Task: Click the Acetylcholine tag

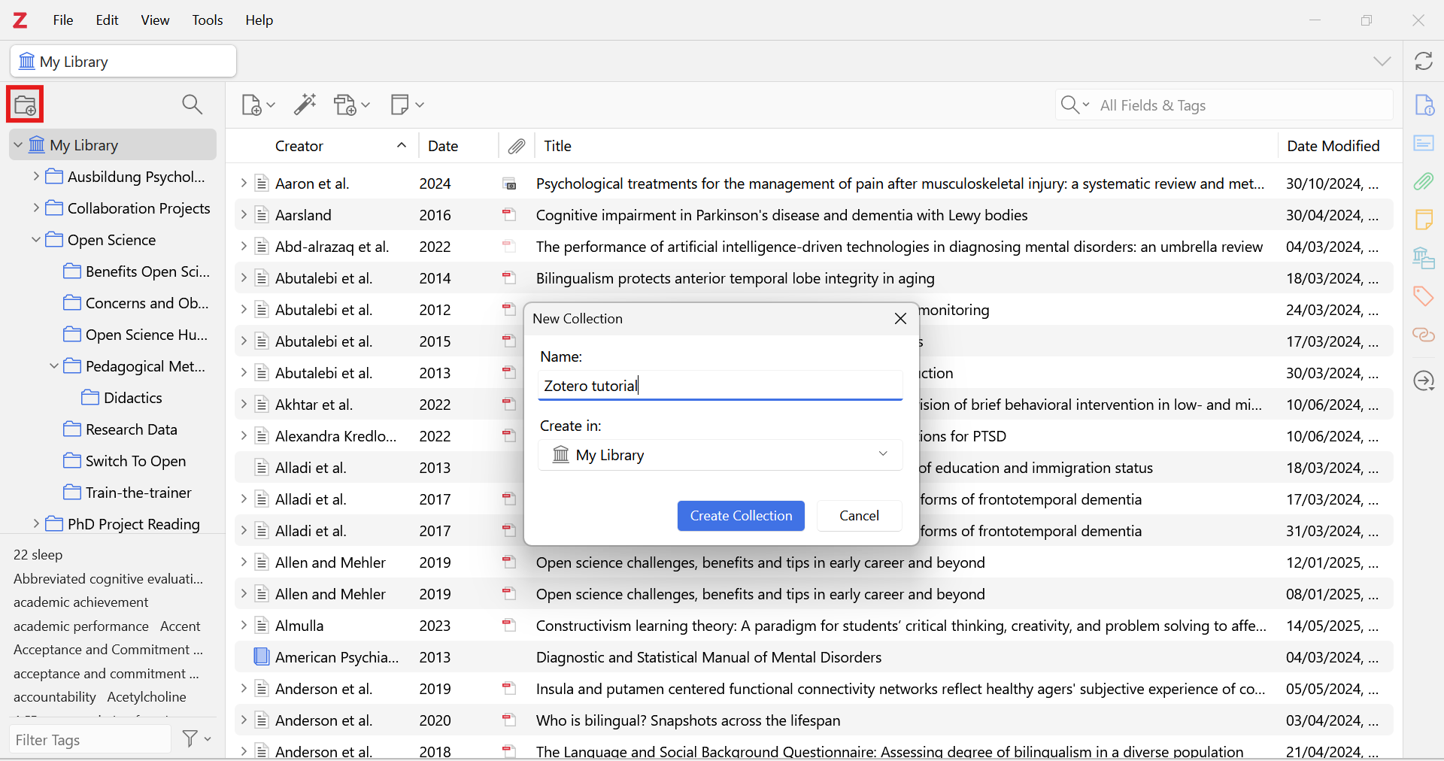Action: [x=147, y=697]
